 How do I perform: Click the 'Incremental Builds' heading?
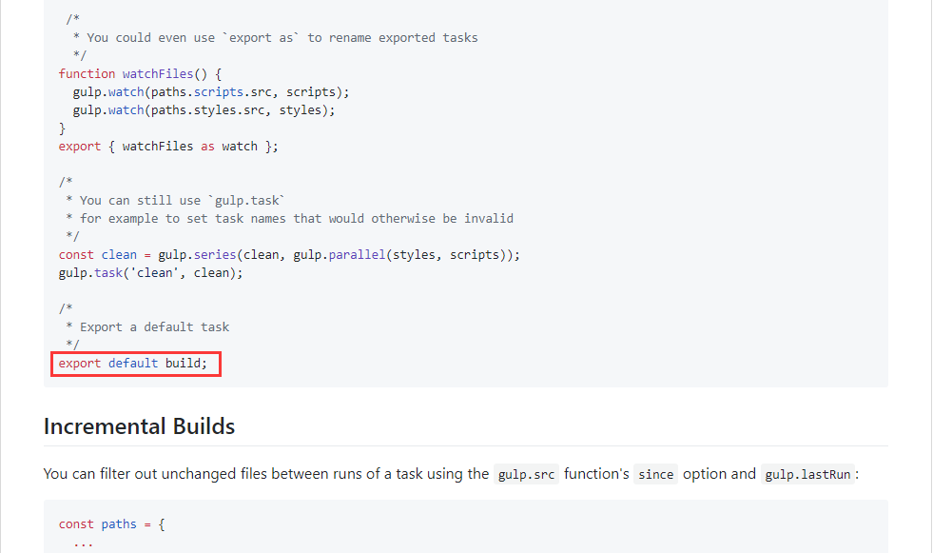[139, 425]
